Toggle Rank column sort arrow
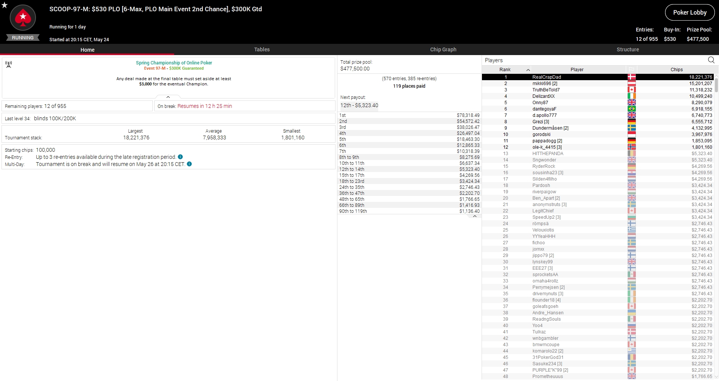The height and width of the screenshot is (381, 719). [x=528, y=70]
